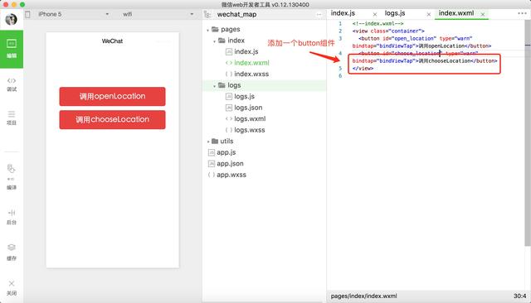This screenshot has width=531, height=303.
Task: Click the pages/index/index.wxml status path
Action: [x=363, y=296]
